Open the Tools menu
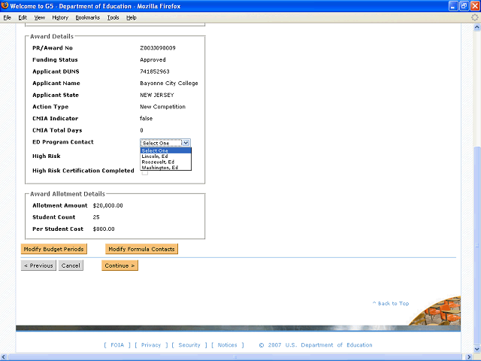Screen dimensions: 481x361 point(113,17)
